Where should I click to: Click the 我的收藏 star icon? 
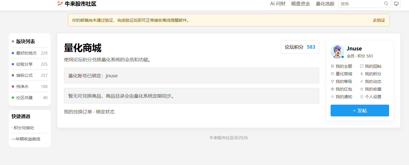[362, 89]
